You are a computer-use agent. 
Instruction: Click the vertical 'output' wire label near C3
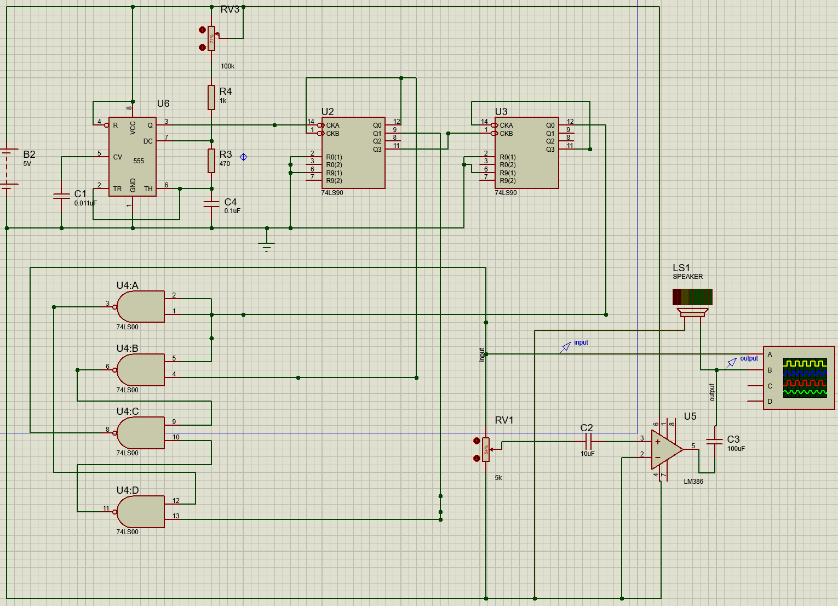(712, 392)
